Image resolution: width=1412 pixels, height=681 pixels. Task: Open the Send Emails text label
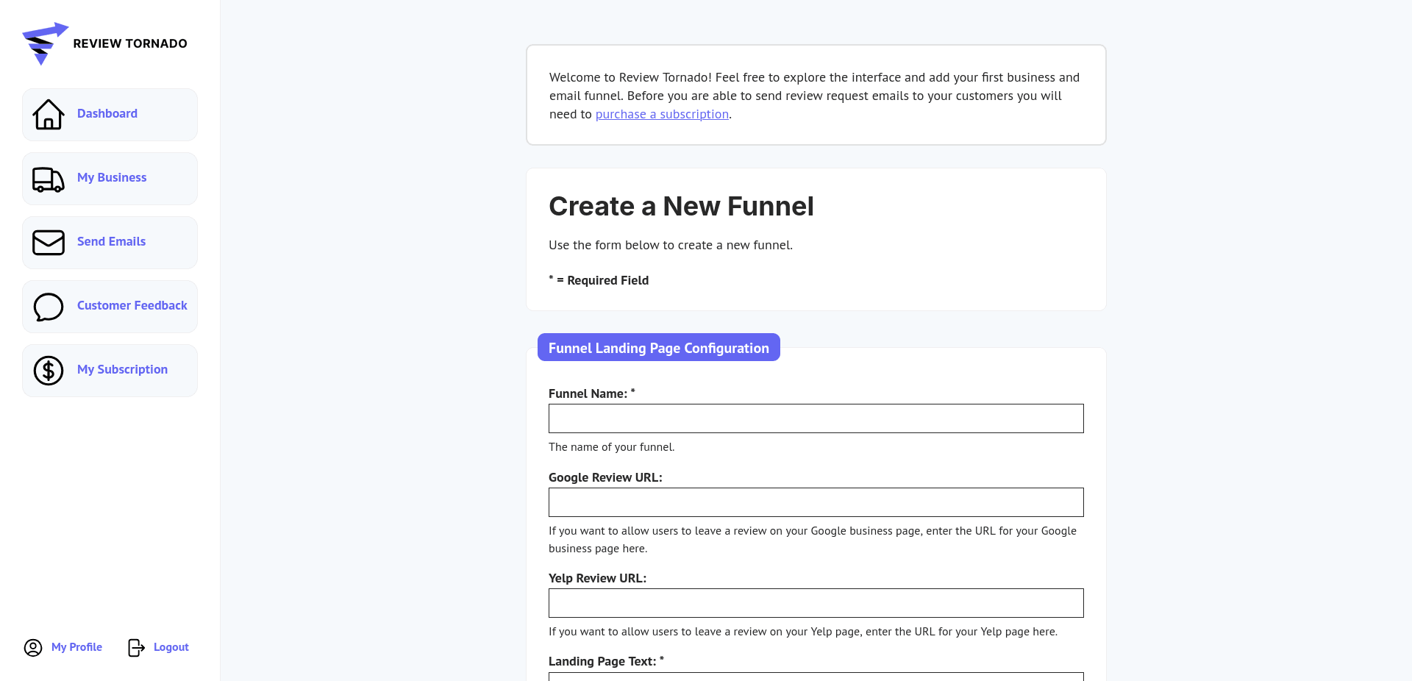[111, 241]
